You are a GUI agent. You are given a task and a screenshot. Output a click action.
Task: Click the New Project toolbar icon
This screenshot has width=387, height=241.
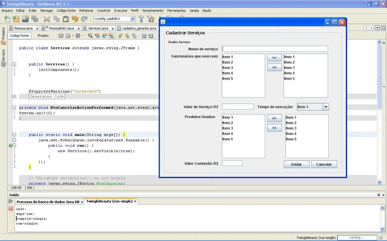click(x=16, y=19)
